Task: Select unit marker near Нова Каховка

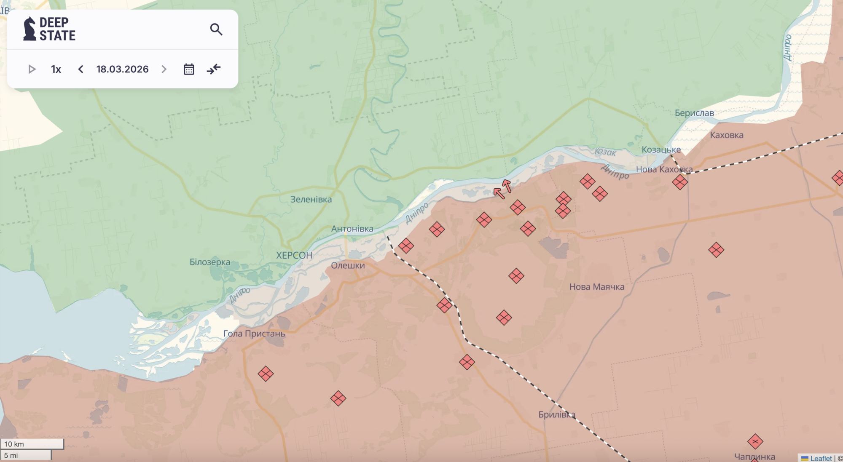Action: (679, 182)
